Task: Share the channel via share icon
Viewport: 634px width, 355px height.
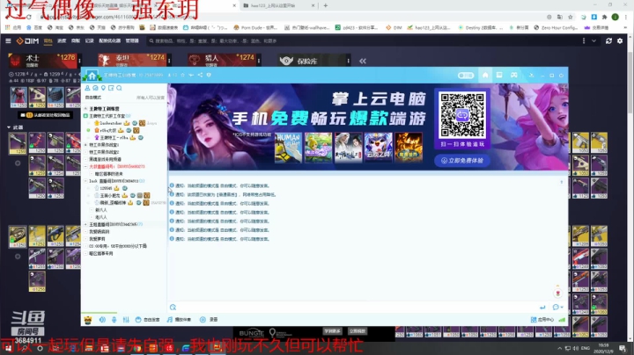Action: 200,75
